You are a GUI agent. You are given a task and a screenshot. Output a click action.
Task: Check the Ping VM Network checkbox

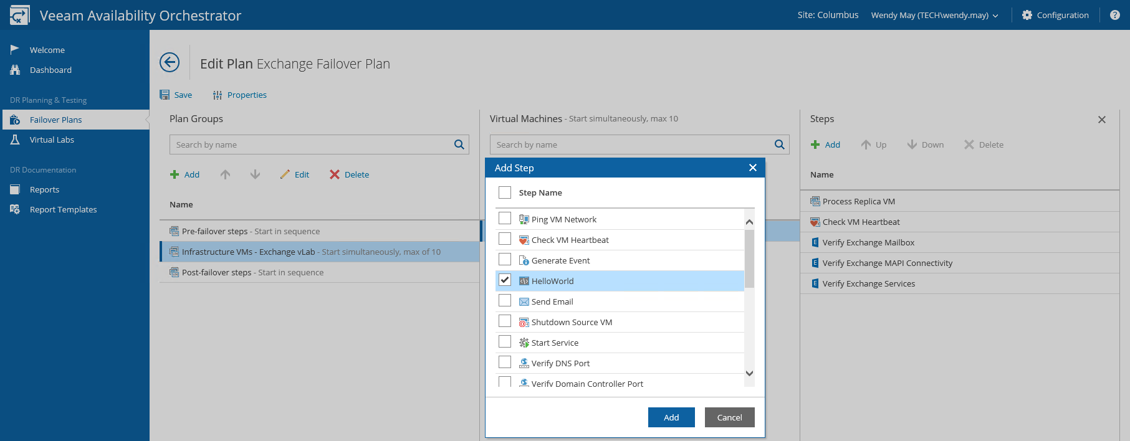coord(505,218)
